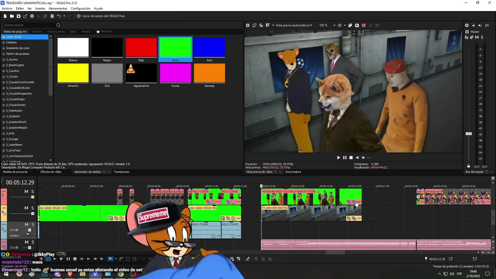Save preview snapshot to file icon
Image resolution: width=496 pixels, height=279 pixels.
[x=357, y=25]
